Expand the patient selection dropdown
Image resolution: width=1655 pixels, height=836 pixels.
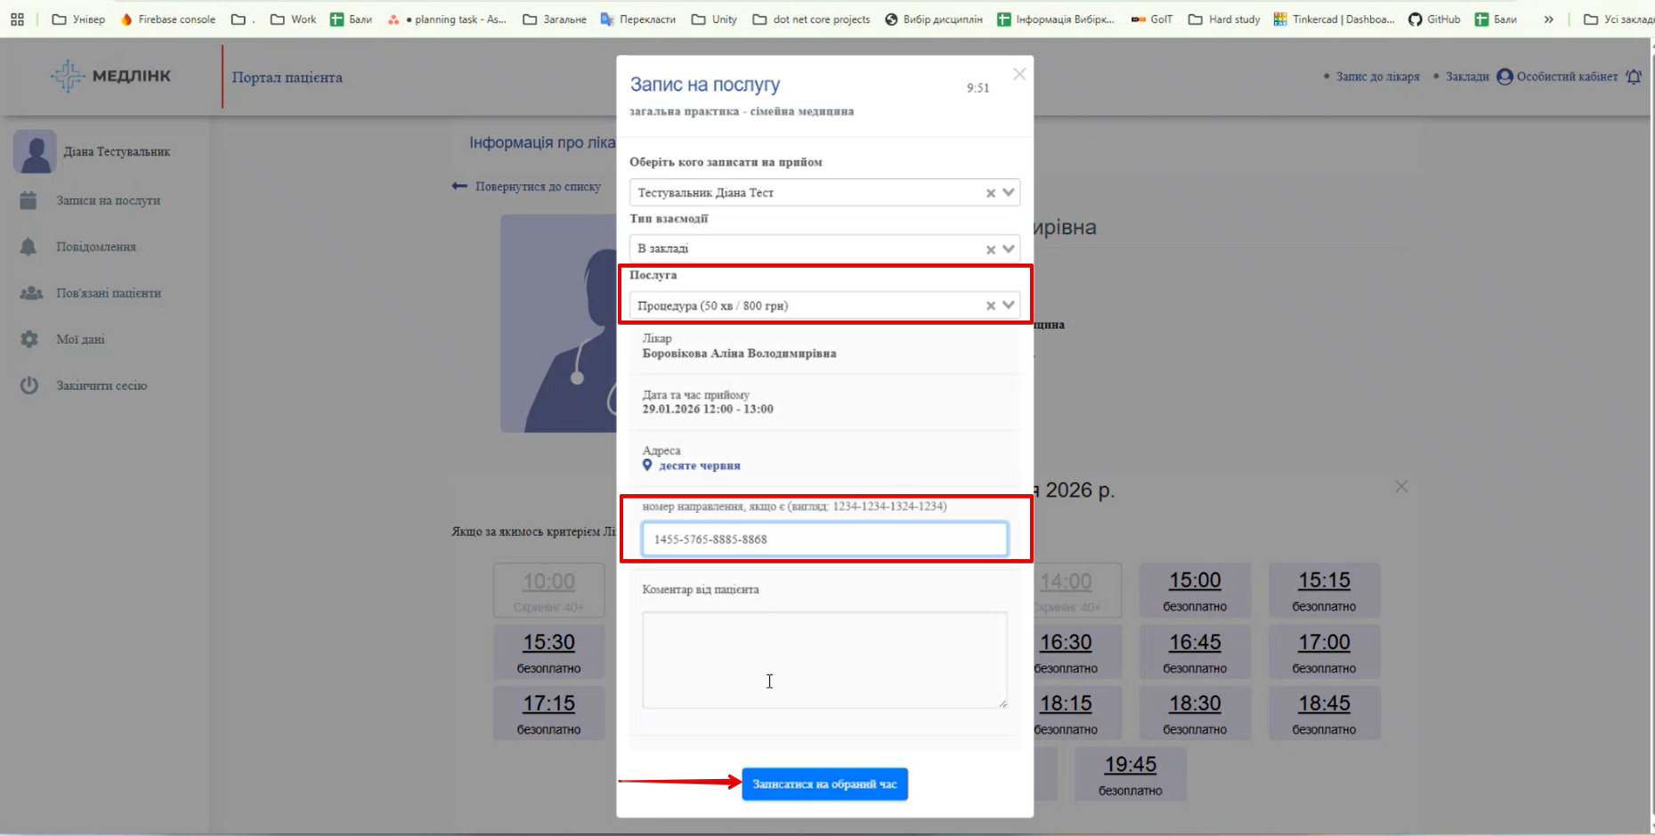[1009, 192]
